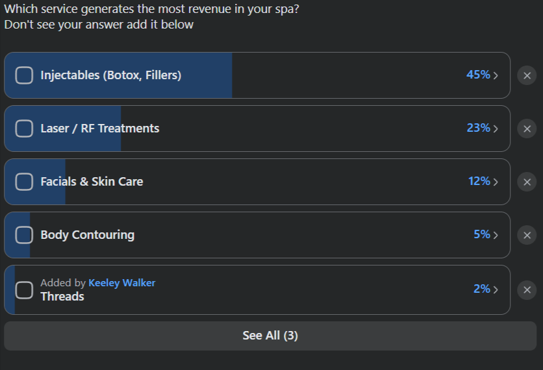Remove the Body Contouring option
The image size is (543, 370).
tap(527, 235)
